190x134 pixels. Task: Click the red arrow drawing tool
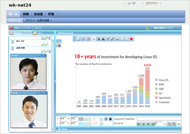point(131,39)
